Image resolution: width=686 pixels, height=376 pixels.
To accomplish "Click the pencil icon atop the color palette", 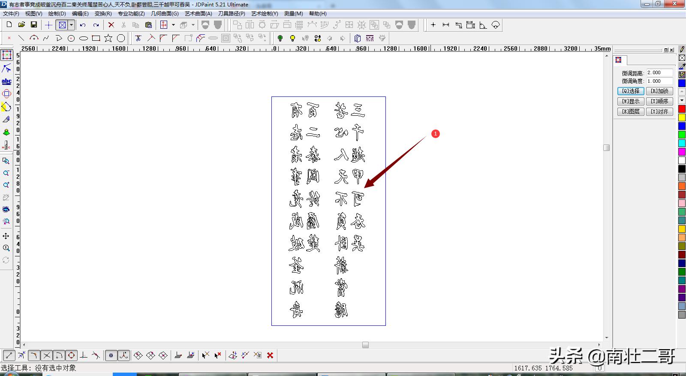I will (682, 50).
